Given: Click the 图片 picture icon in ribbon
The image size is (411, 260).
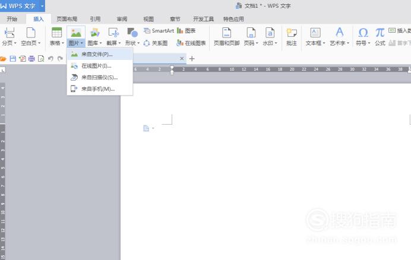Looking at the screenshot, I should [76, 33].
